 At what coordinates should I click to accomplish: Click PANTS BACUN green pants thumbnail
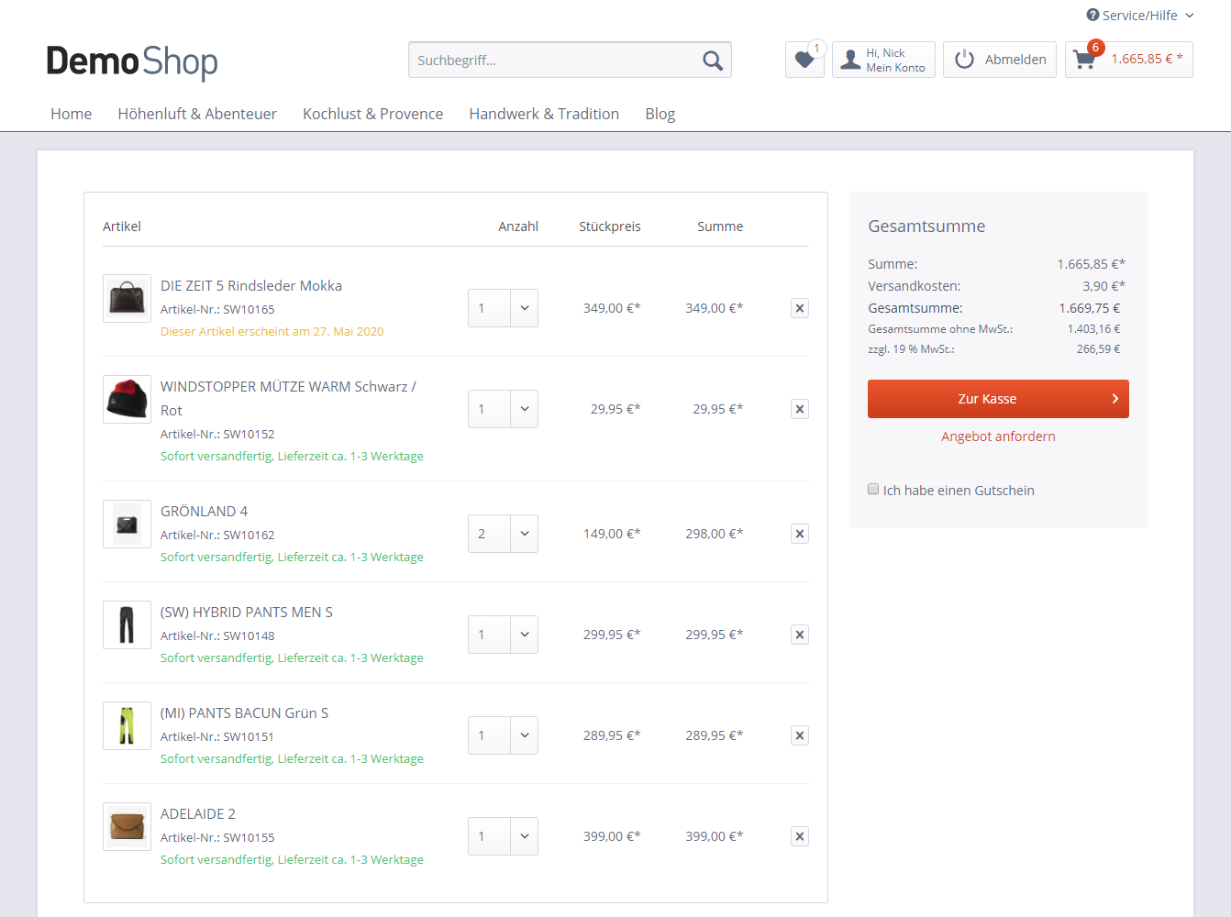(x=127, y=725)
